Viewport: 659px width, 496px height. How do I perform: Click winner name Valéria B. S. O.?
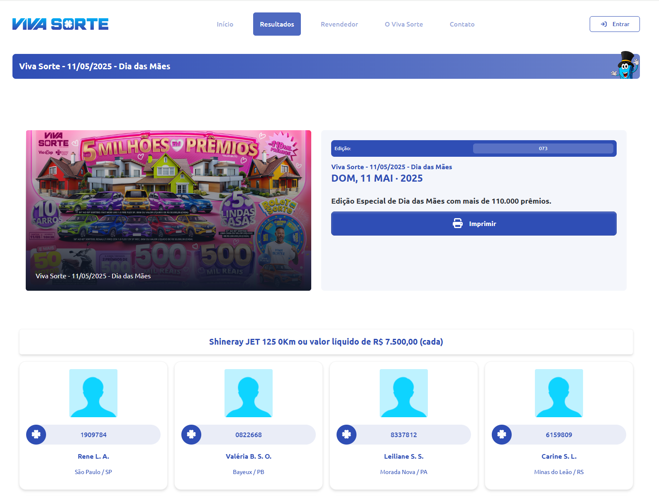(x=249, y=456)
